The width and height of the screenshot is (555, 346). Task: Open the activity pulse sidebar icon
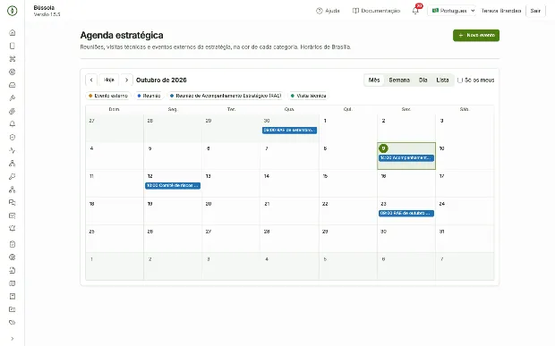pos(12,150)
